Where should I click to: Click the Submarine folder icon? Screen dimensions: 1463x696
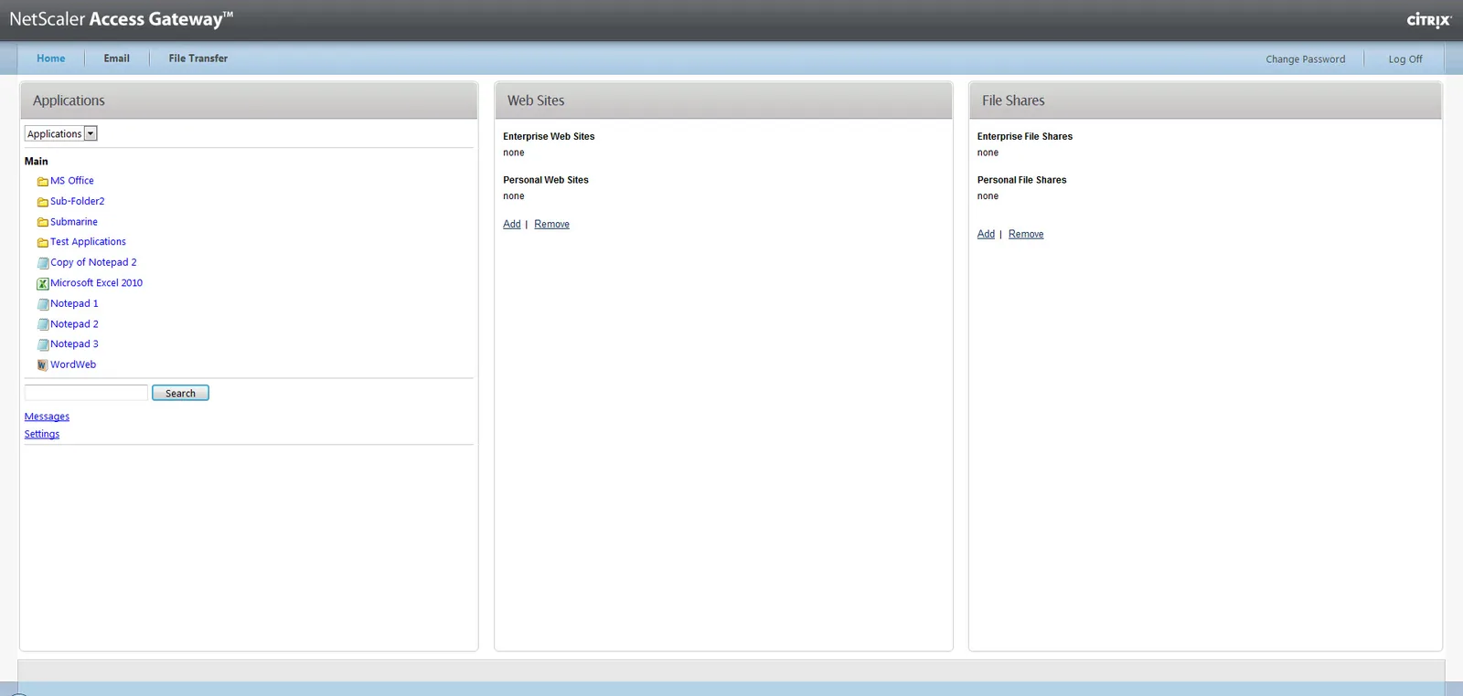point(42,222)
